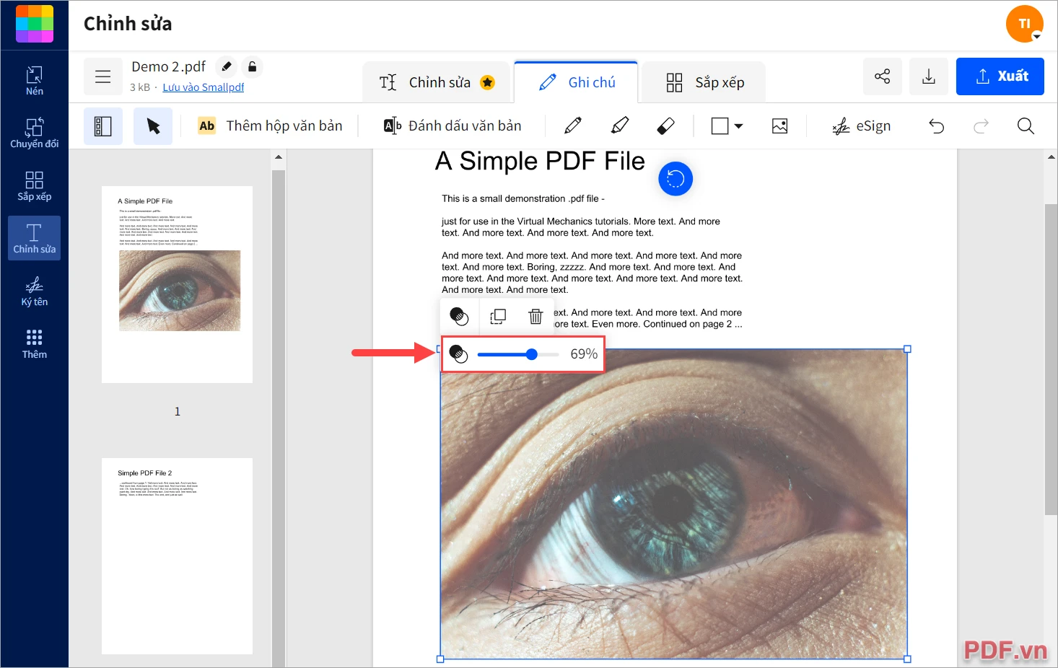Select the arrow pointer tool

[x=153, y=126]
